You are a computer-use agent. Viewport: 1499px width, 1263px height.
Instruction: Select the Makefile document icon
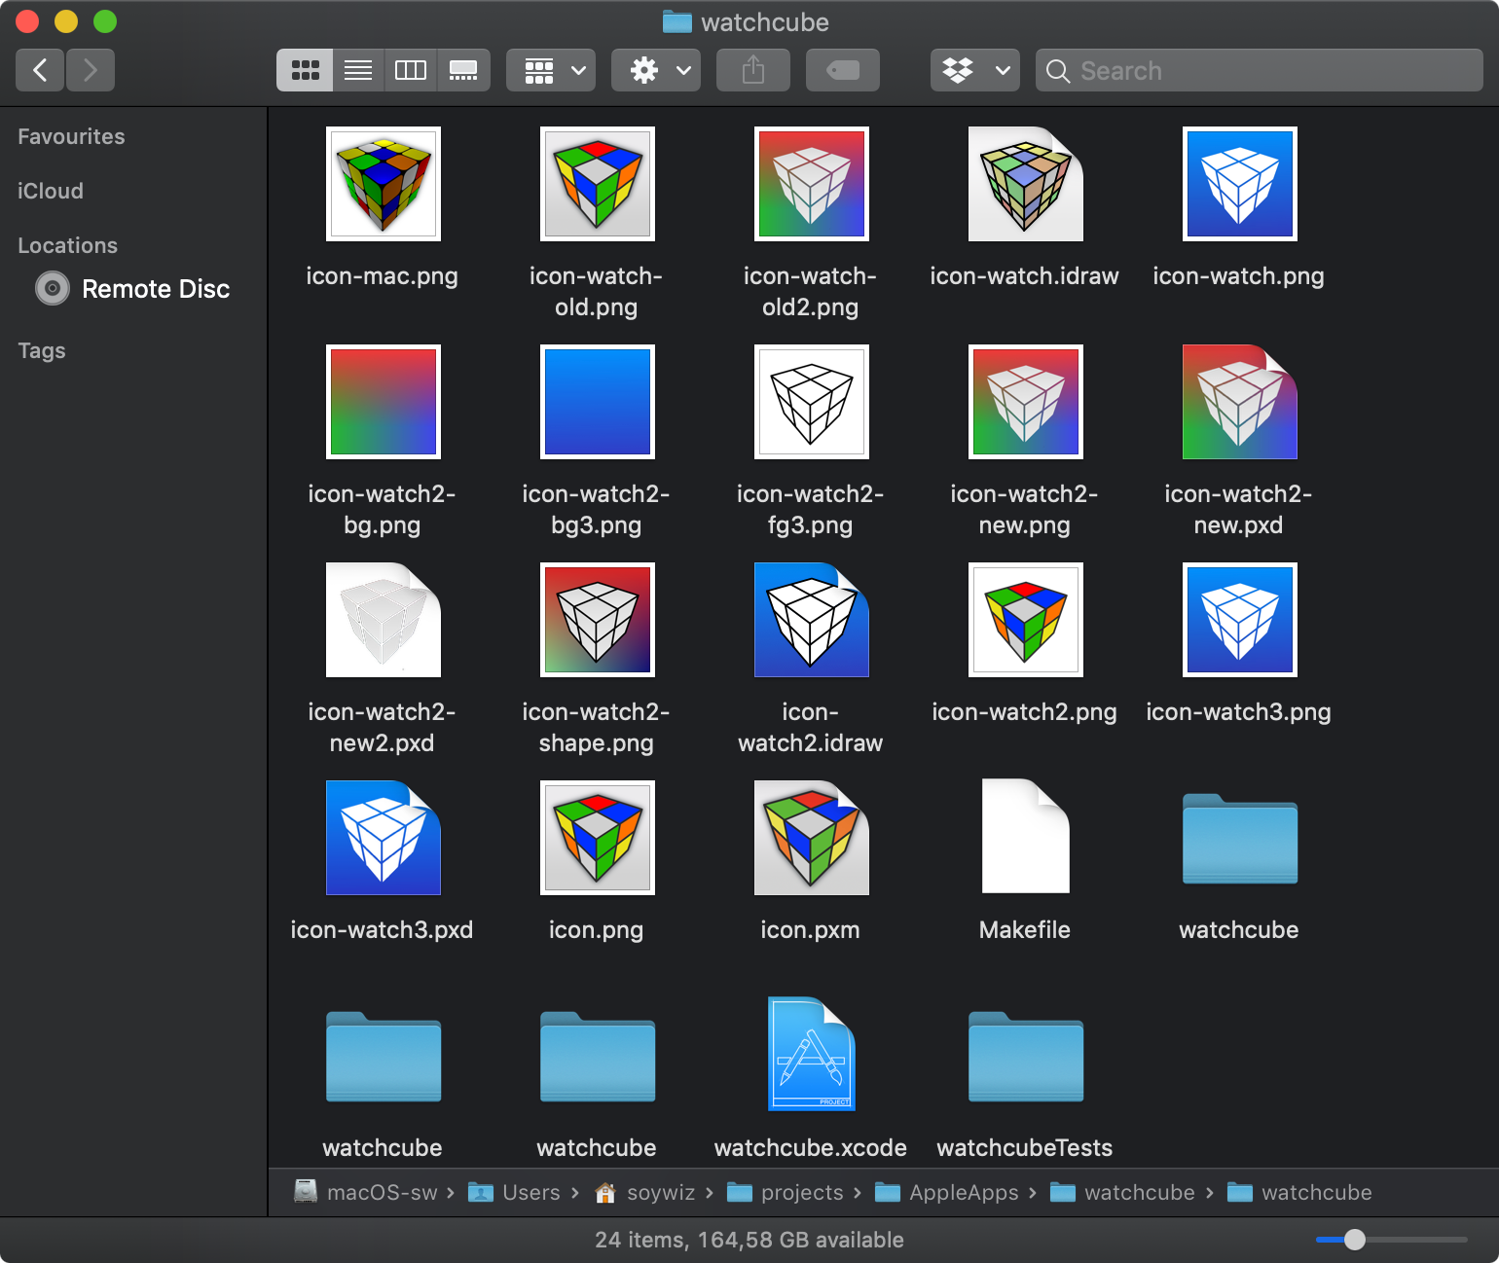coord(1025,837)
